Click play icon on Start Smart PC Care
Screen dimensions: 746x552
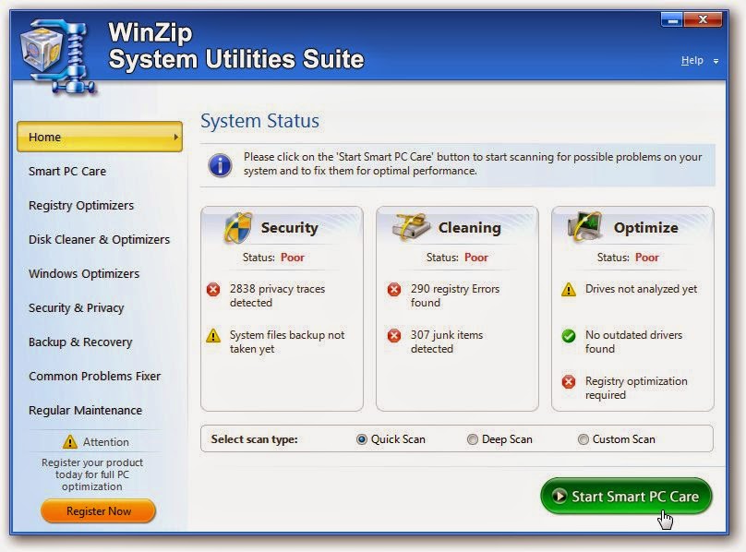559,496
